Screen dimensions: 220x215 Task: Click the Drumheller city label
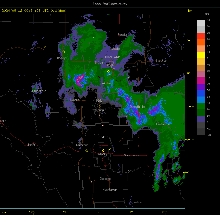[163, 124]
